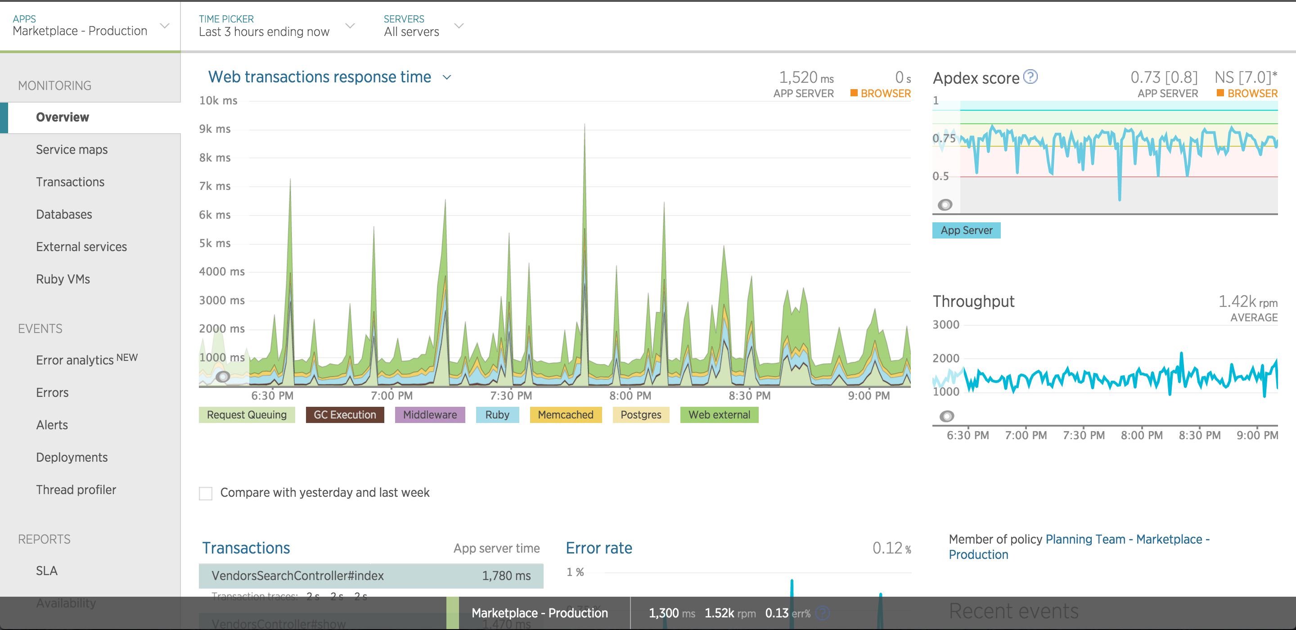Screen dimensions: 1296x630
Task: Click the Throughput chart line
Action: click(x=1105, y=376)
